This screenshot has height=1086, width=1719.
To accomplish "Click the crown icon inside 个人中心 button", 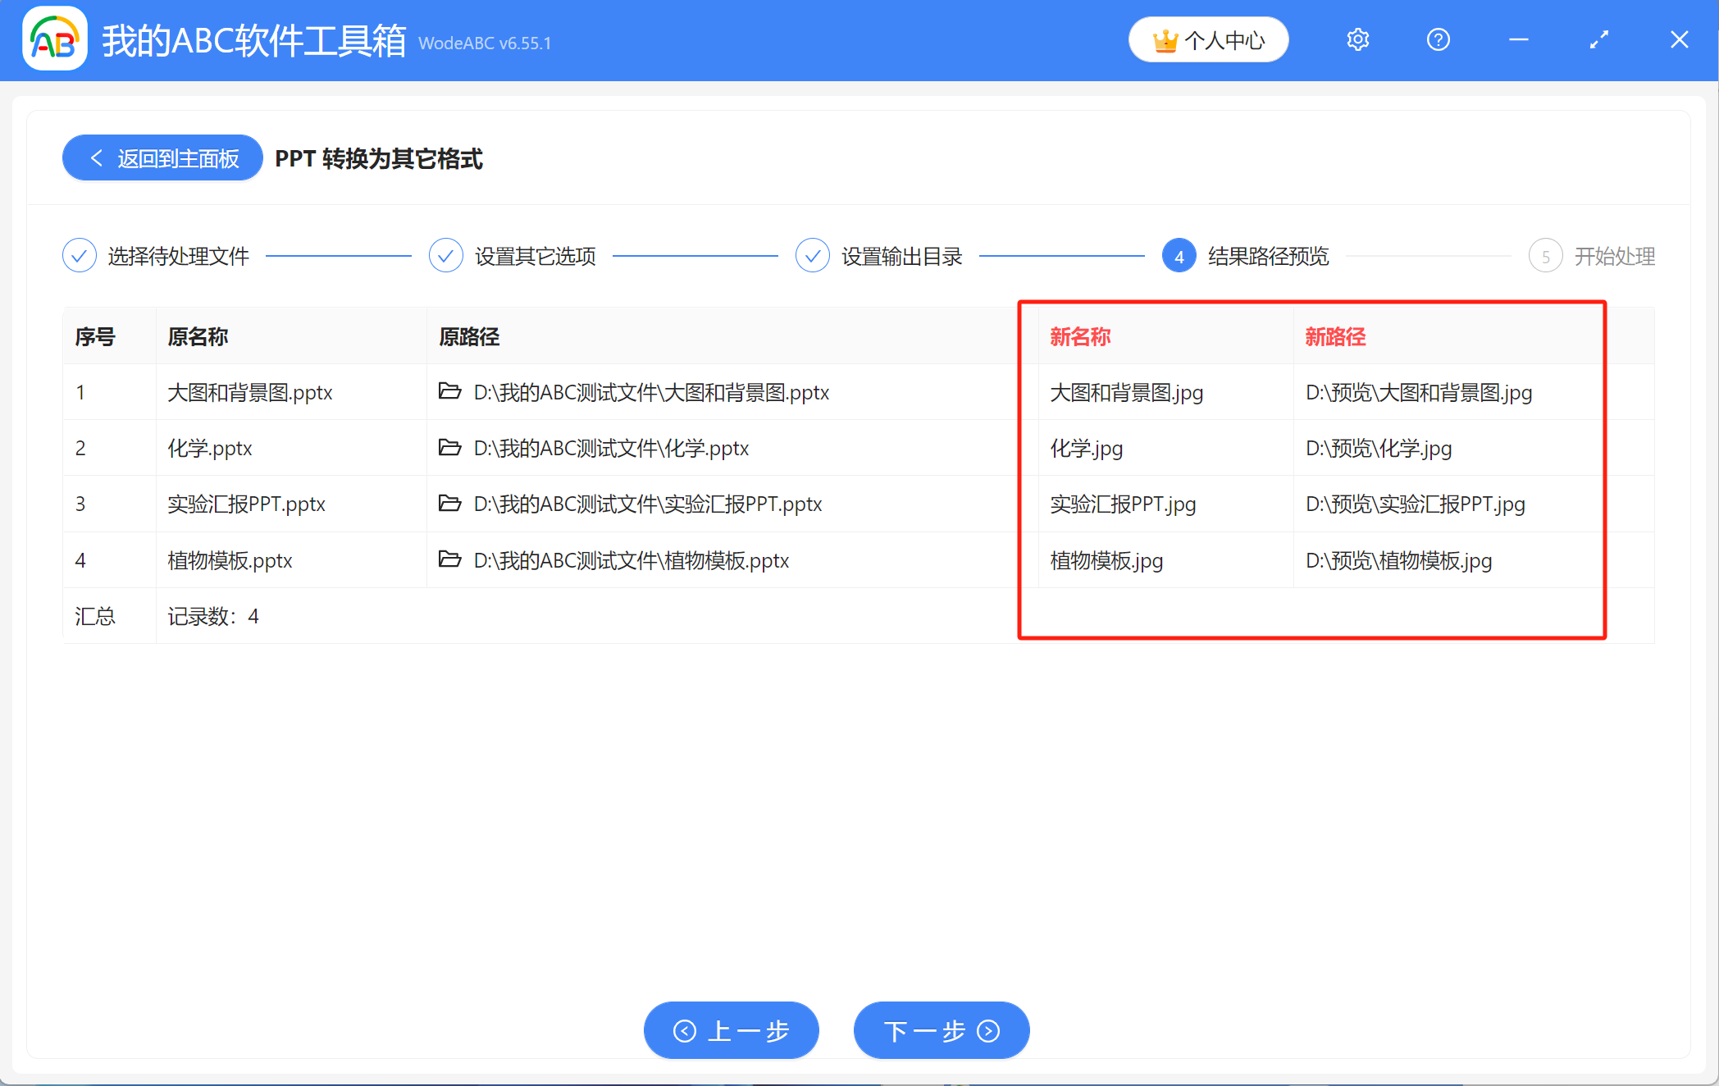I will [1165, 39].
